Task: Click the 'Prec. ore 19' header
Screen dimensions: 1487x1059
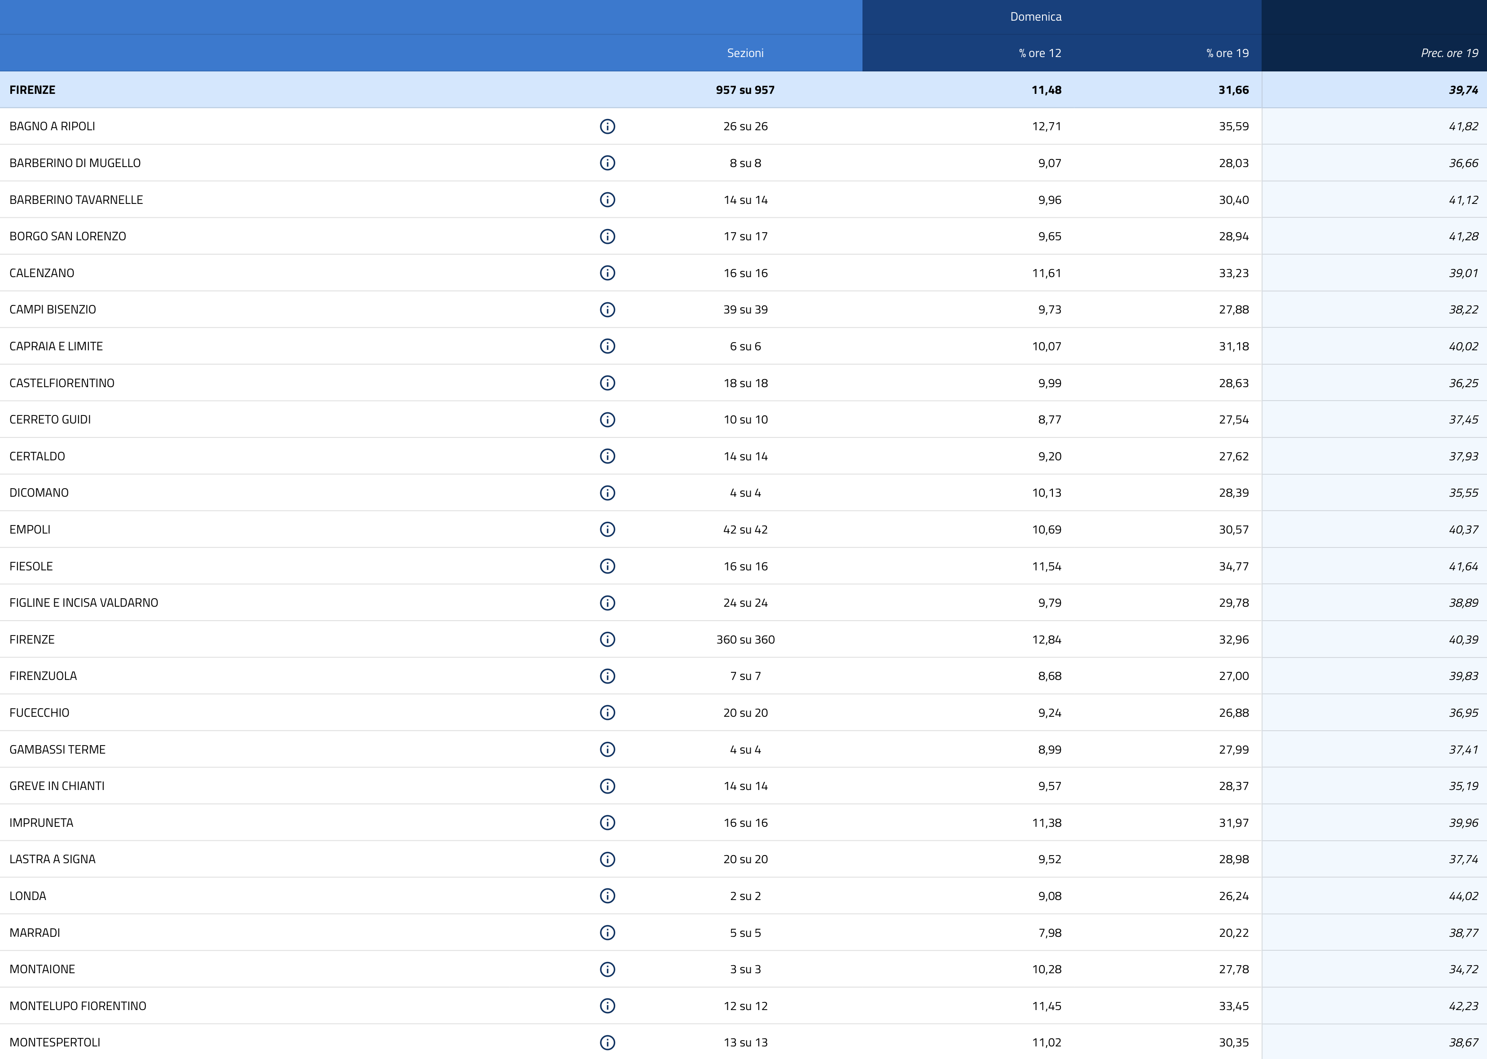Action: click(x=1449, y=53)
